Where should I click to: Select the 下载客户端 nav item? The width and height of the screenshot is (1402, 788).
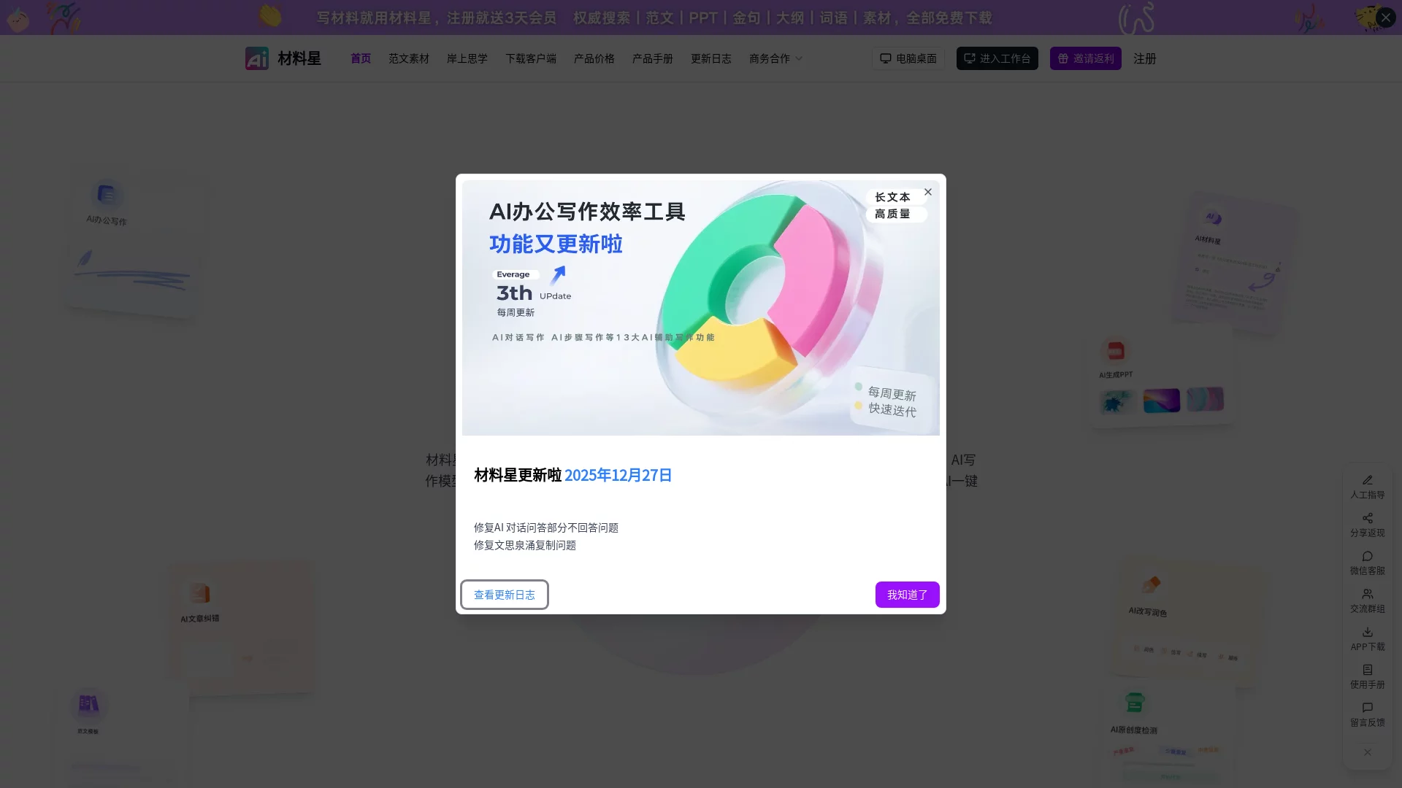point(530,58)
